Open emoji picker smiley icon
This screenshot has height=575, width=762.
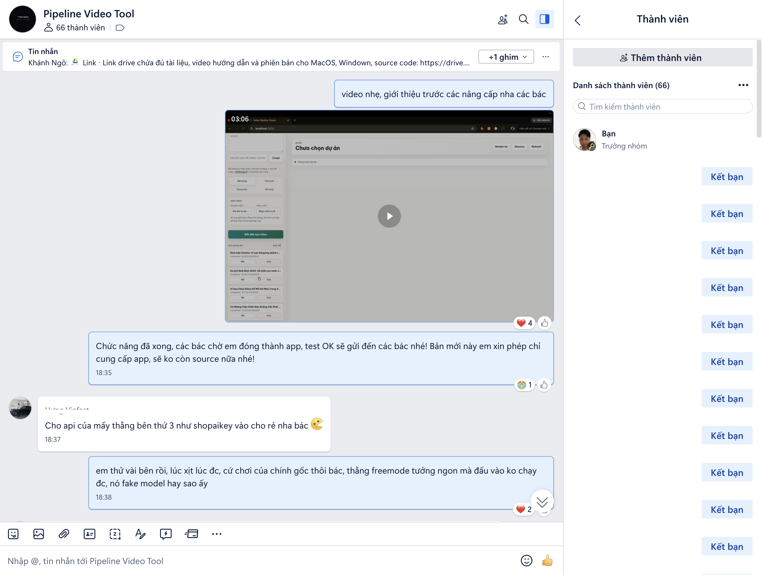(x=526, y=561)
